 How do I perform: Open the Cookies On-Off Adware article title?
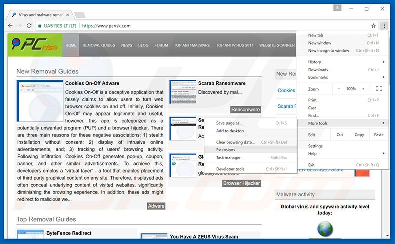[92, 83]
